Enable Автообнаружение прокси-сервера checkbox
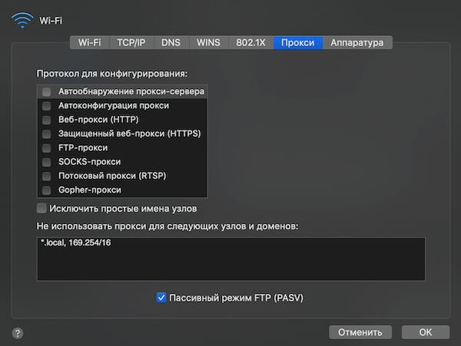This screenshot has height=346, width=461. (47, 92)
